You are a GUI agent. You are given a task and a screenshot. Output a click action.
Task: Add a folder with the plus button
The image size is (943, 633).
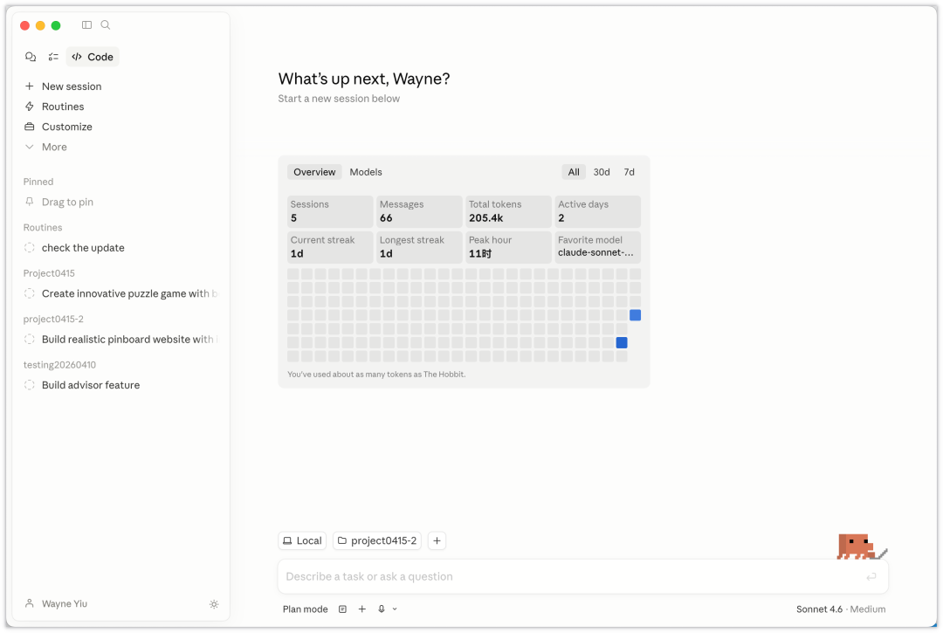pyautogui.click(x=437, y=541)
